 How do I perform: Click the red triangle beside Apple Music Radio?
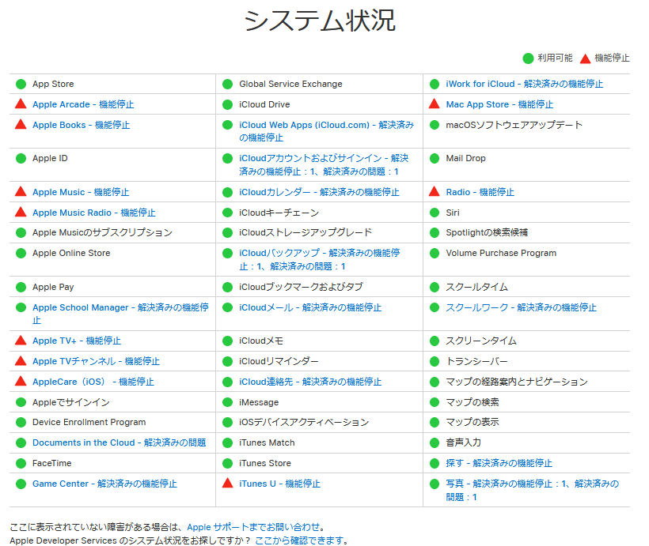point(21,212)
